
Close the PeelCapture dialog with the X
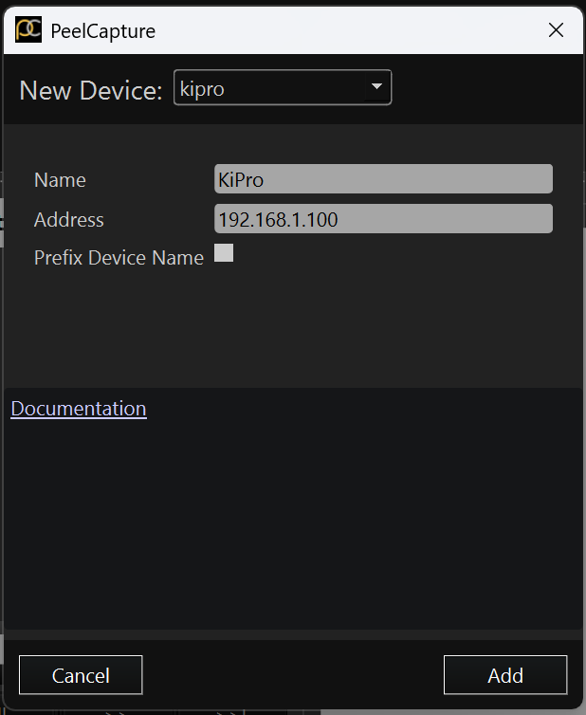coord(556,30)
